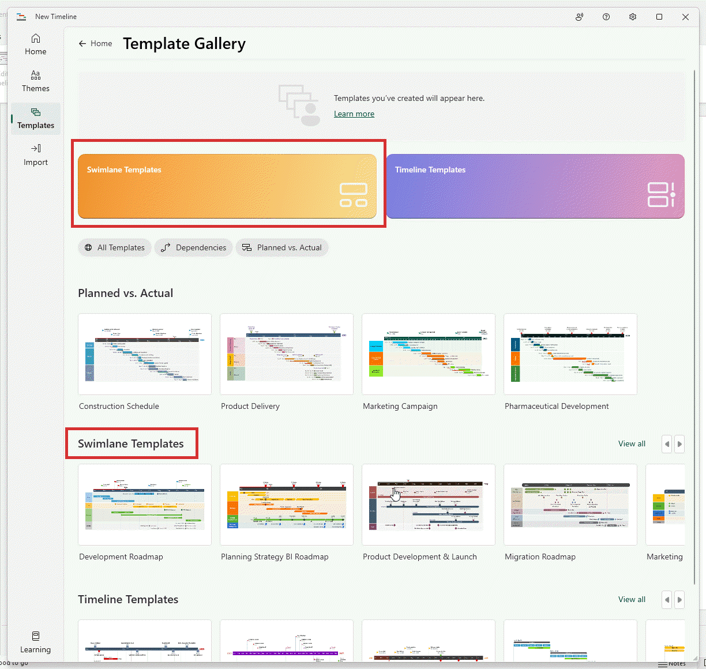Click the left scroll arrow for Swimlane Templates
The height and width of the screenshot is (669, 706).
[x=667, y=444]
